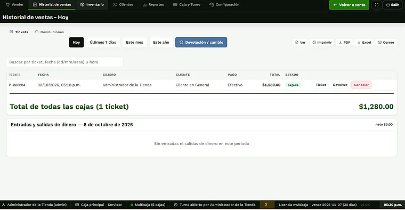Filter sales by Últimos 7 días

[x=103, y=42]
